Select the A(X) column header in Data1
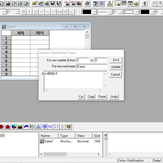 click(x=20, y=33)
